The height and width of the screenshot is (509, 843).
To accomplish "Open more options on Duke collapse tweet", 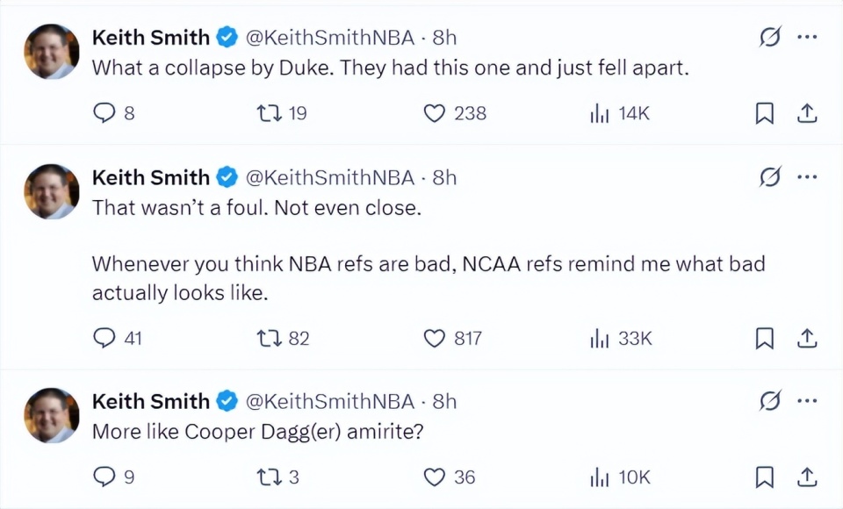I will [807, 37].
